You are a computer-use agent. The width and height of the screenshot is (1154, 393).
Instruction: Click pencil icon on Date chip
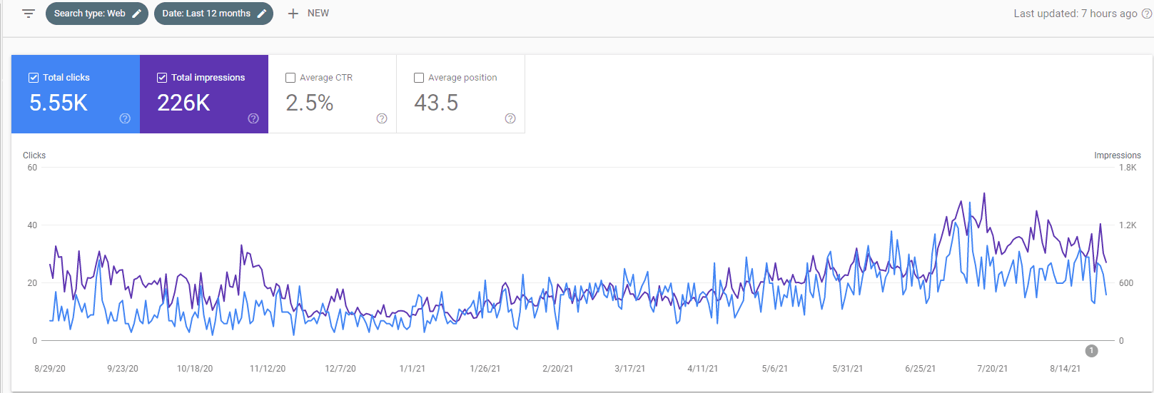click(x=262, y=14)
